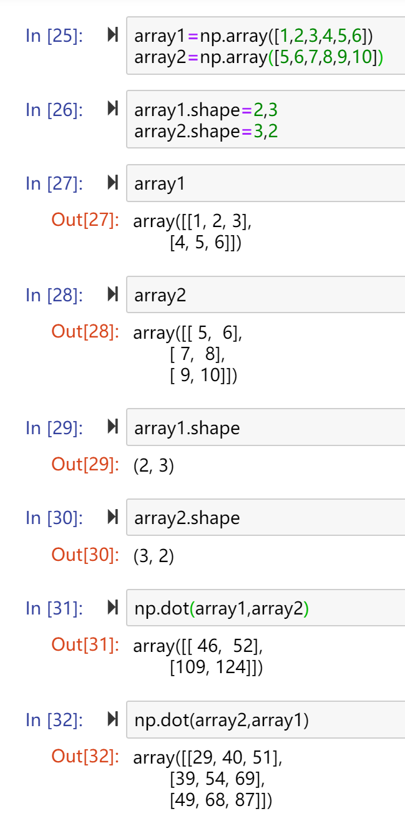Run the array1 cell In [27]
Image resolution: width=405 pixels, height=816 pixels.
click(112, 183)
